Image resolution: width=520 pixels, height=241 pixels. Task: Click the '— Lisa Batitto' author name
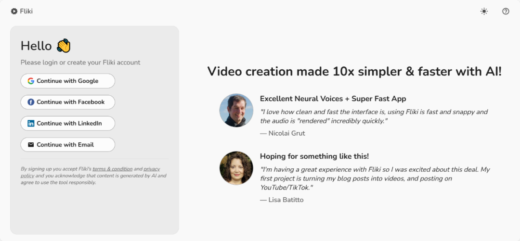282,200
